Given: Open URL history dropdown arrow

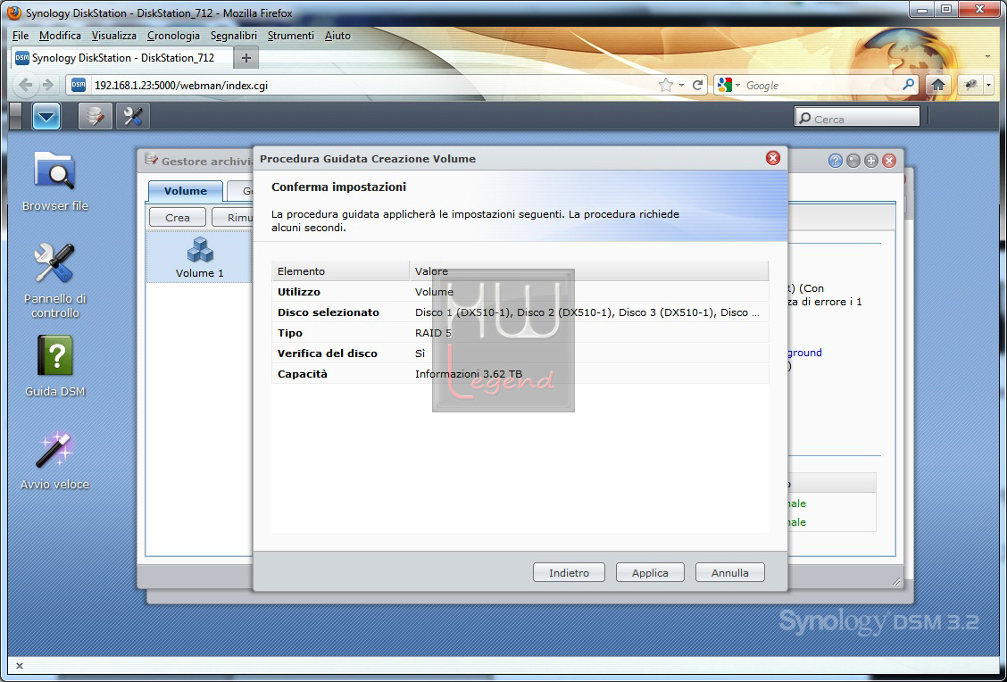Looking at the screenshot, I should pyautogui.click(x=681, y=86).
